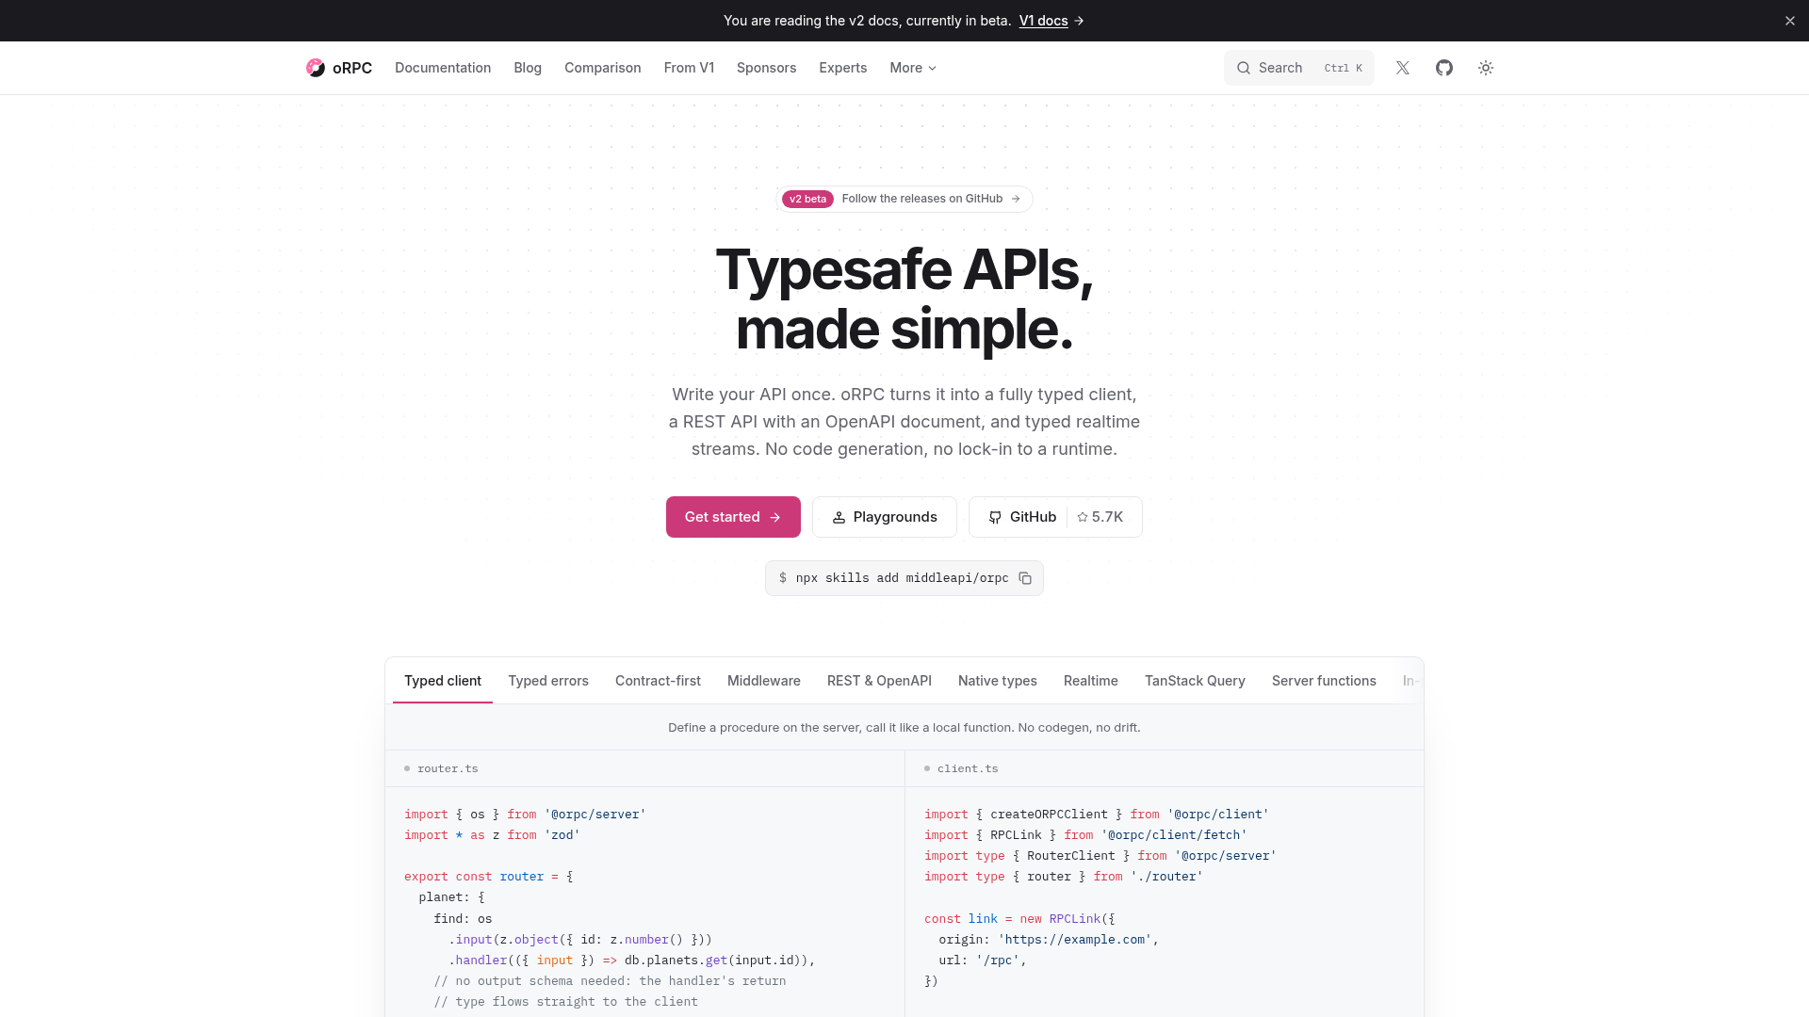
Task: Open the GitHub icon in the header
Action: tap(1444, 68)
